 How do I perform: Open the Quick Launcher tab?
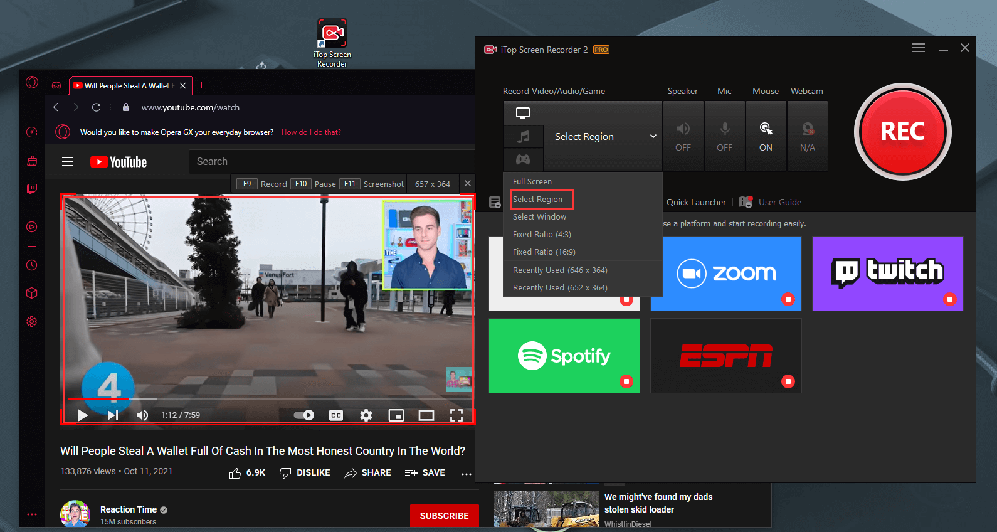696,202
